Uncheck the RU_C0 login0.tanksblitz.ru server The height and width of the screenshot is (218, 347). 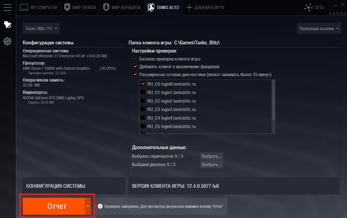click(x=143, y=84)
